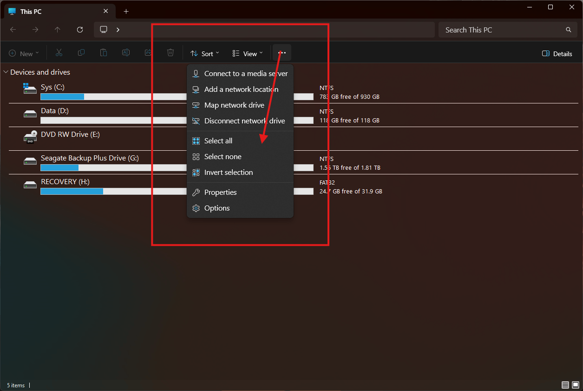This screenshot has width=583, height=391.
Task: Click the RECOVERY (H:) drive icon
Action: 30,184
